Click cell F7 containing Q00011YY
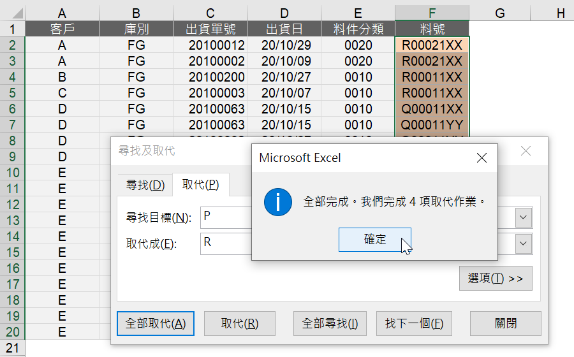Image resolution: width=574 pixels, height=357 pixels. pyautogui.click(x=432, y=125)
